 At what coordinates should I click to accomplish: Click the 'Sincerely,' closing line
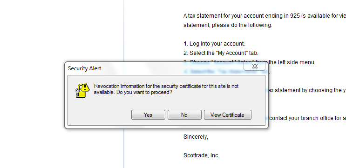[x=196, y=137]
